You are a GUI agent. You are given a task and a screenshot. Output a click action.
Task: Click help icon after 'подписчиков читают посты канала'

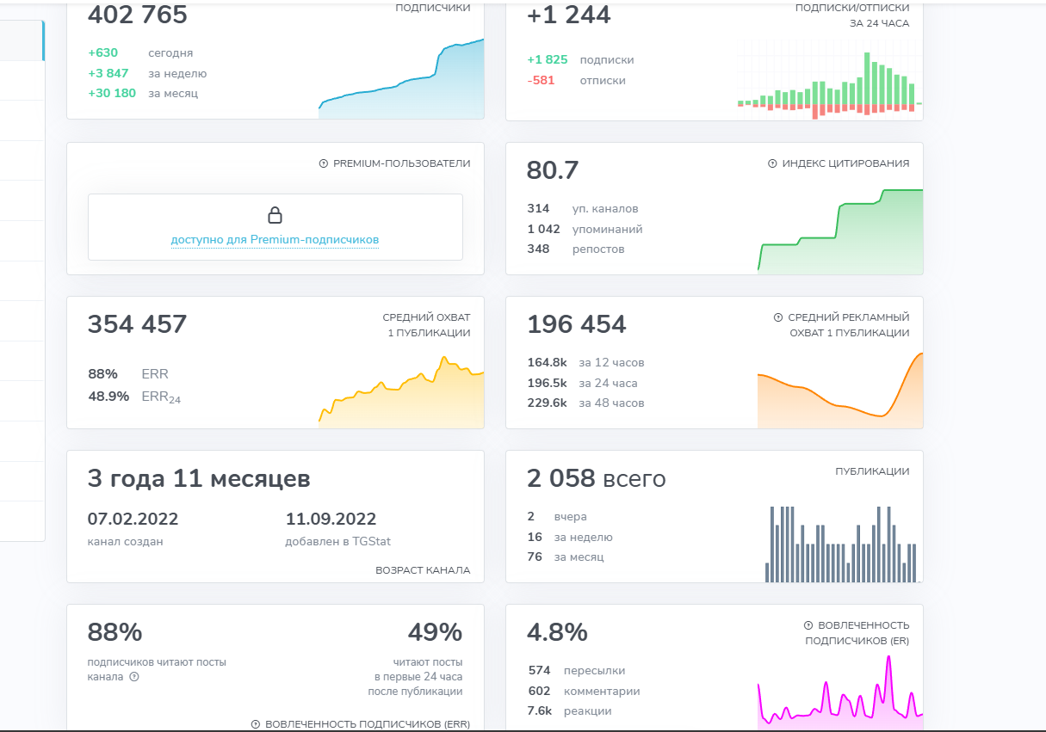click(134, 676)
